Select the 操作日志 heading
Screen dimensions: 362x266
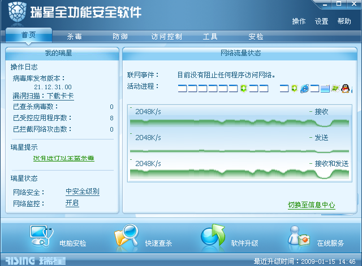click(24, 67)
